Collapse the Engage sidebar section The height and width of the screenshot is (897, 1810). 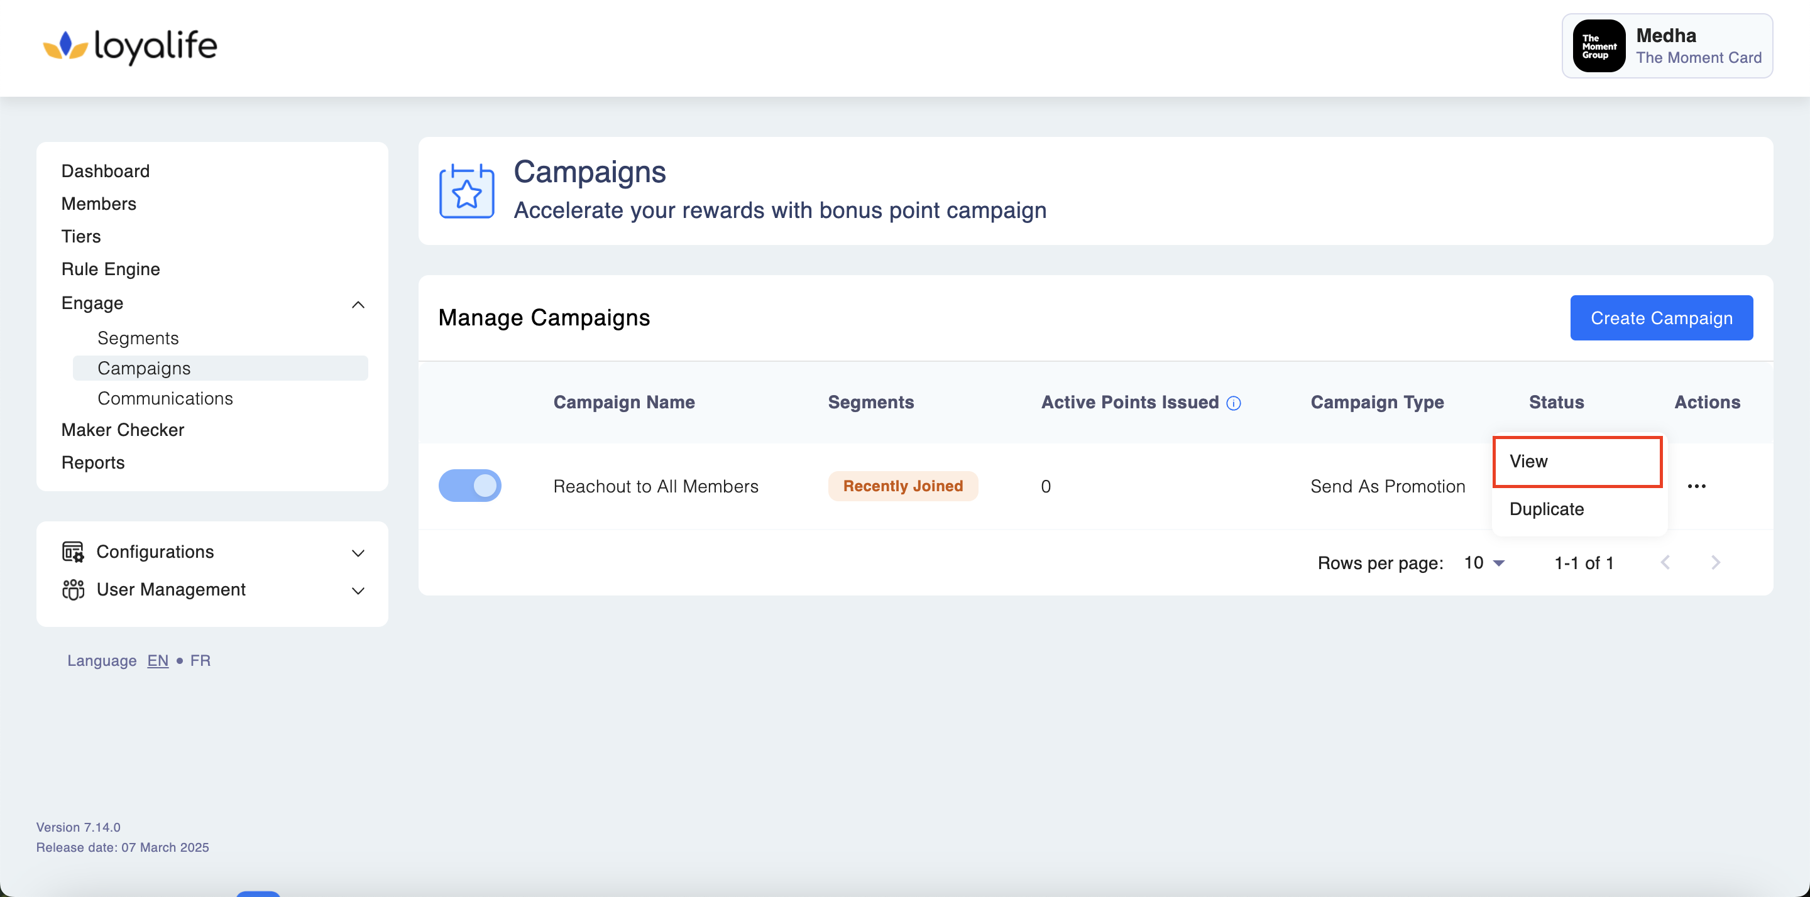pos(358,304)
